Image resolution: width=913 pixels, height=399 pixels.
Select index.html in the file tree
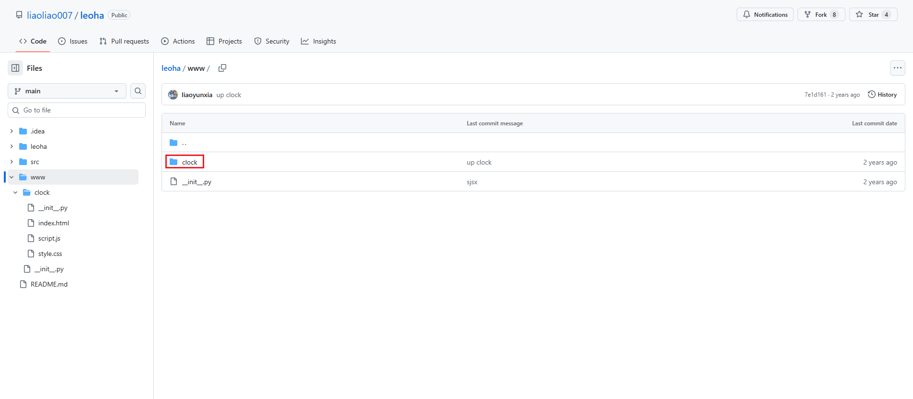click(54, 223)
